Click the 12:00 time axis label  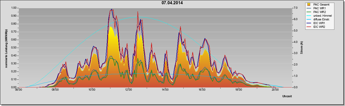click(128, 90)
